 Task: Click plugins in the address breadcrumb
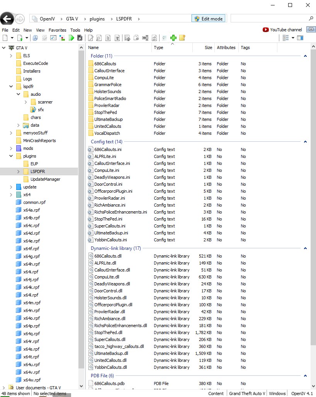(97, 19)
